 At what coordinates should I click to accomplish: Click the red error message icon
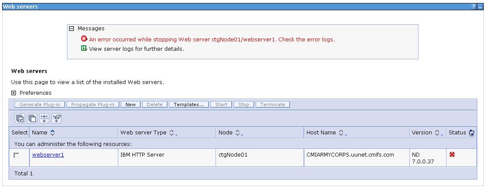pyautogui.click(x=84, y=39)
